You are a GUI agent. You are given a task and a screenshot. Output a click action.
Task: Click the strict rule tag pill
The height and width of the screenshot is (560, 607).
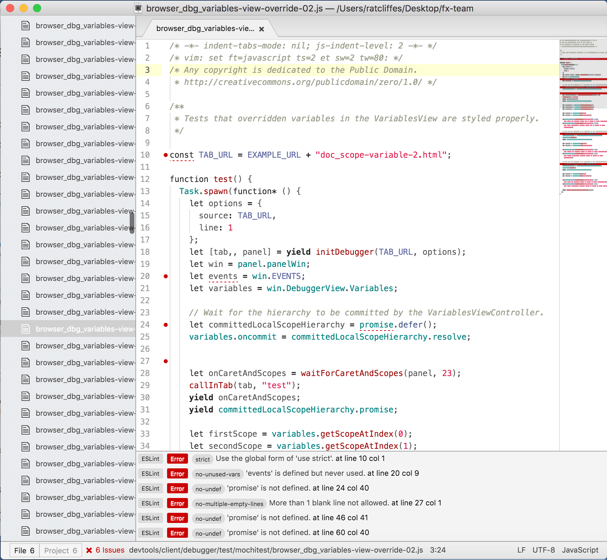(x=202, y=459)
